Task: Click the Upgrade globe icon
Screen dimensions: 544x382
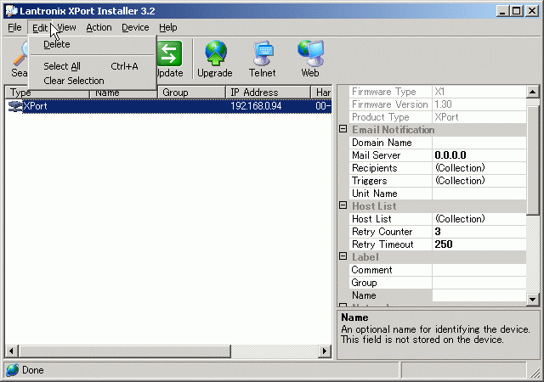Action: click(215, 53)
